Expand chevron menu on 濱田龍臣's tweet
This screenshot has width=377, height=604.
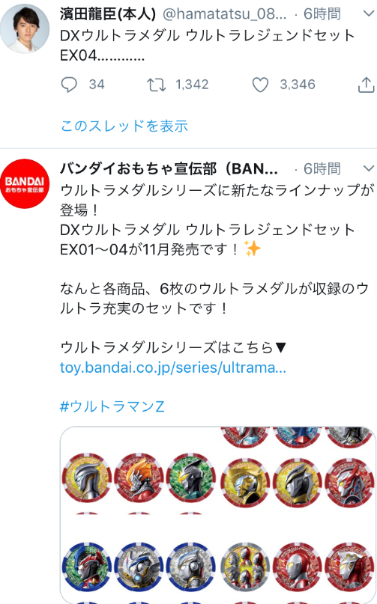(x=369, y=14)
